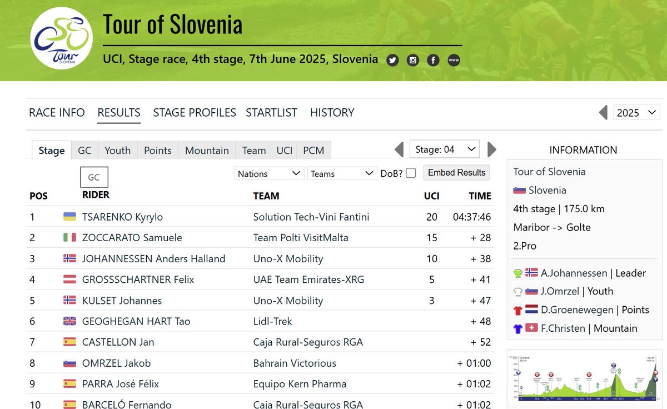Image resolution: width=667 pixels, height=409 pixels.
Task: Click Slovenia flag in Information panel
Action: [519, 191]
